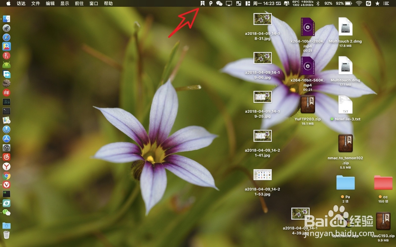Open Finder from the Dock
Screen dimensions: 396x247
[6, 19]
